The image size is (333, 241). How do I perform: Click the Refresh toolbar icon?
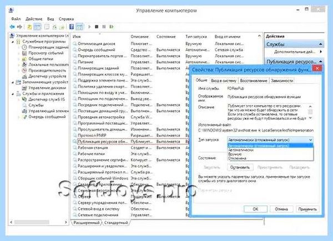(54, 27)
